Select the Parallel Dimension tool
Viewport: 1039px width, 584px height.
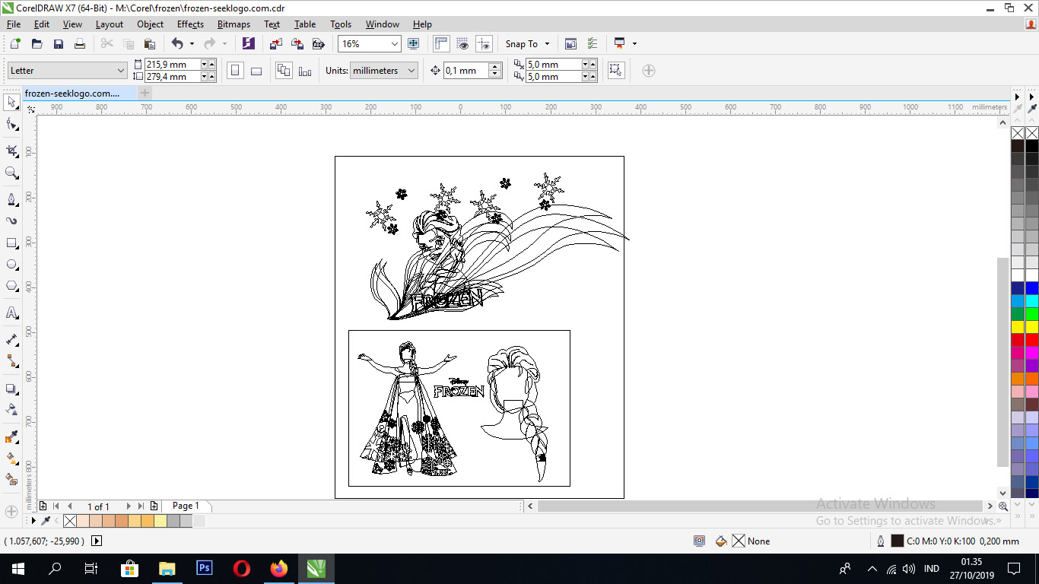tap(12, 339)
